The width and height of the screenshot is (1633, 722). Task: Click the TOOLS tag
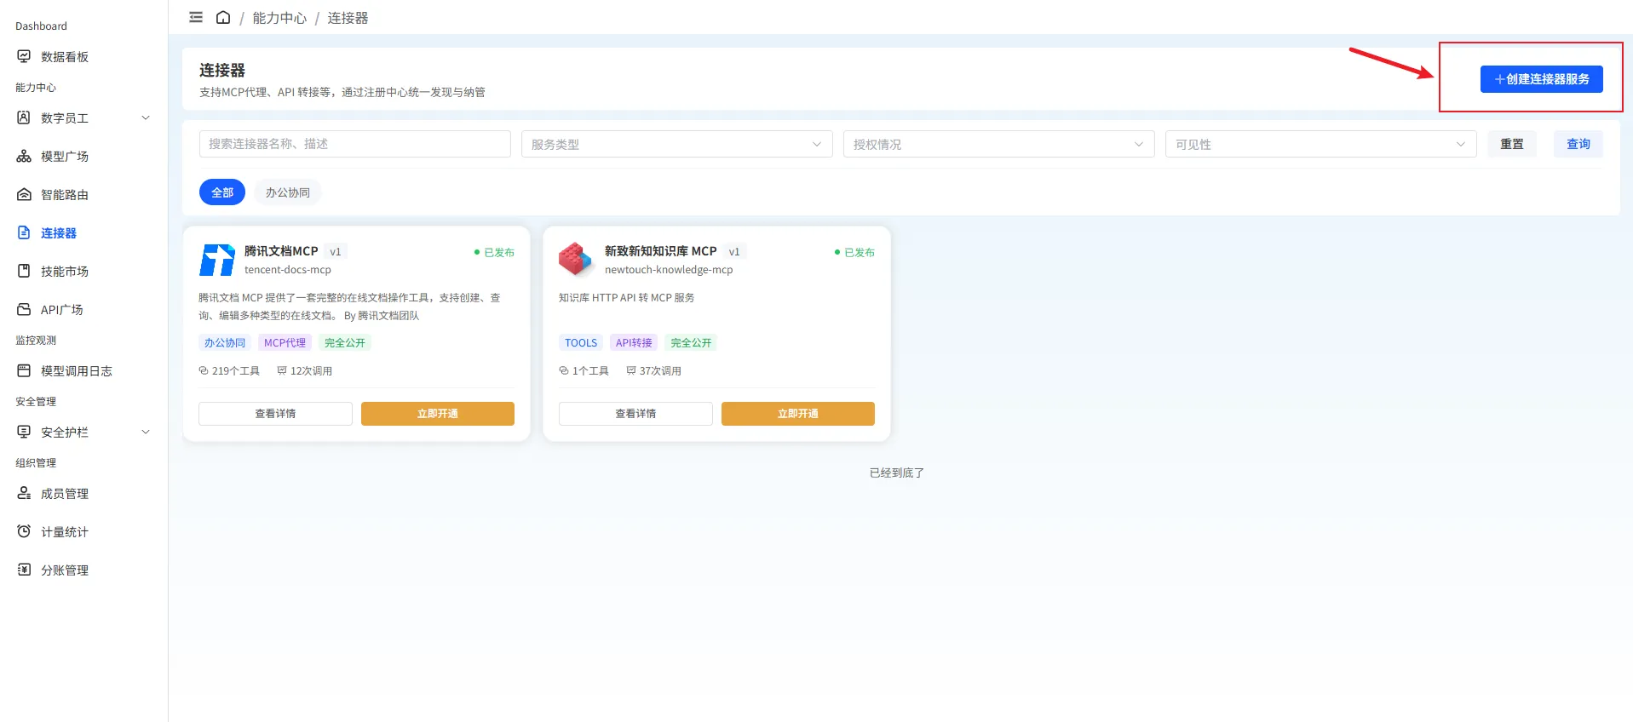pos(581,342)
